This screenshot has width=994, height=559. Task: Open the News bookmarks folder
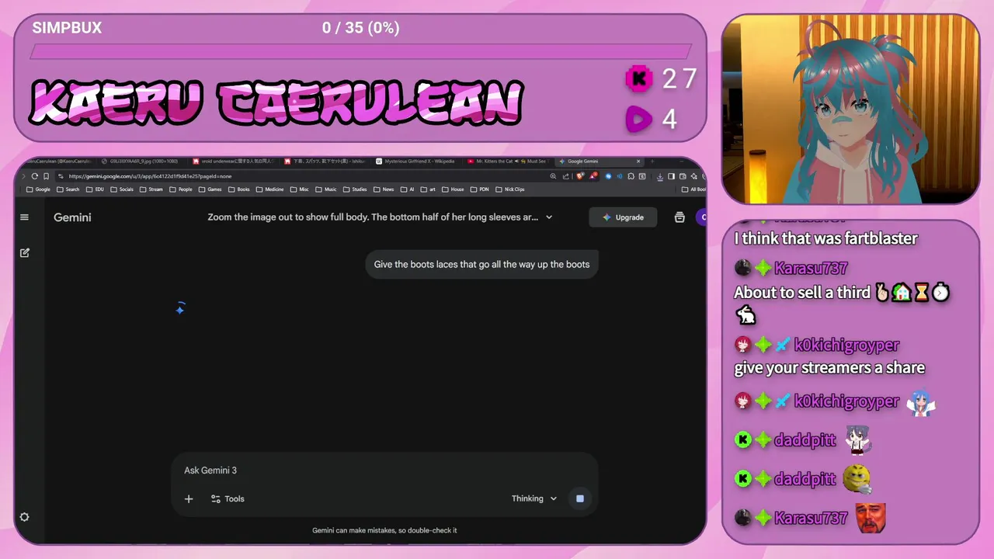coord(384,189)
